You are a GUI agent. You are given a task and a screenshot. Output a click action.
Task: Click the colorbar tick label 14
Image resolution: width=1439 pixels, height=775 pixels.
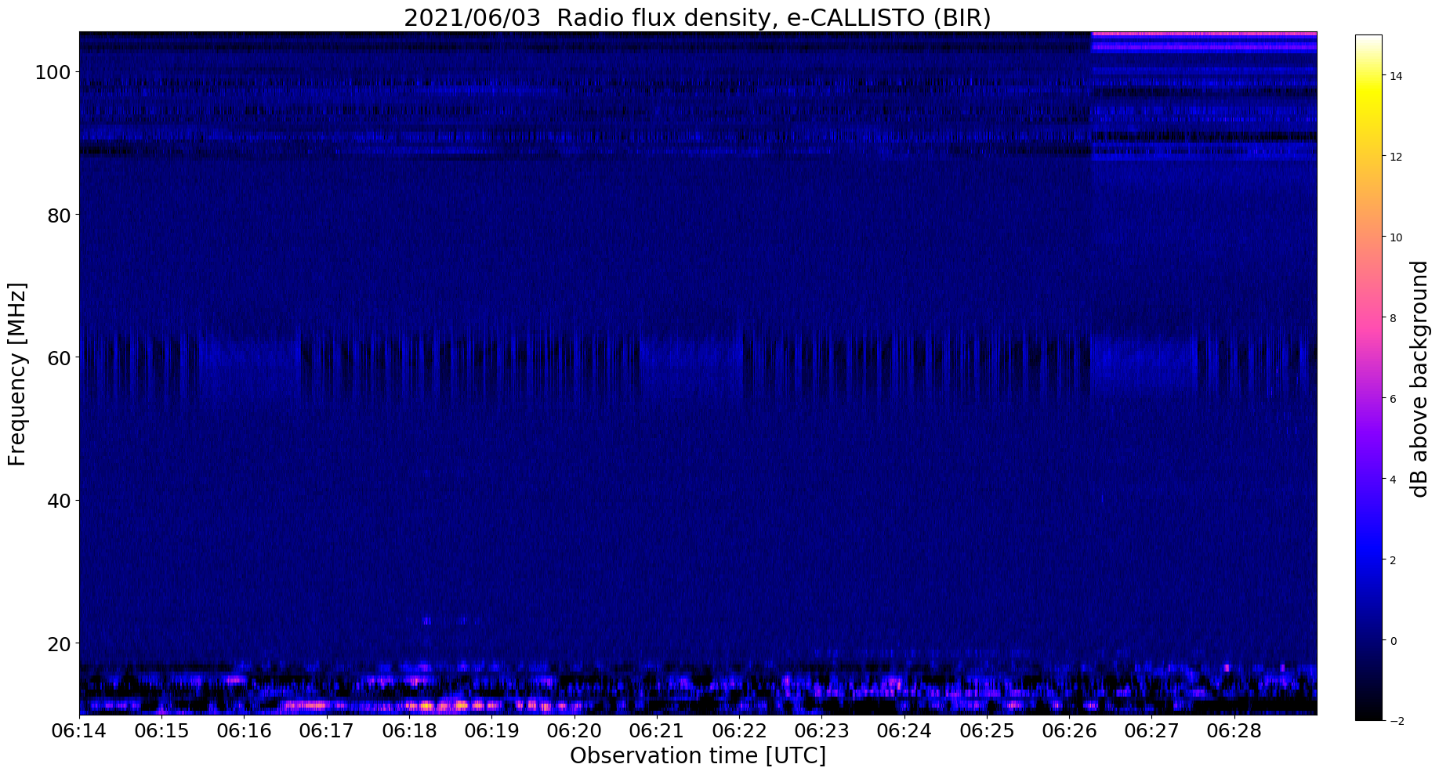tap(1396, 76)
